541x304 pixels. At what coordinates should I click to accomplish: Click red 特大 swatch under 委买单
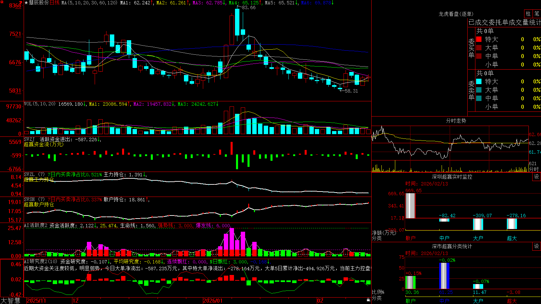click(479, 39)
